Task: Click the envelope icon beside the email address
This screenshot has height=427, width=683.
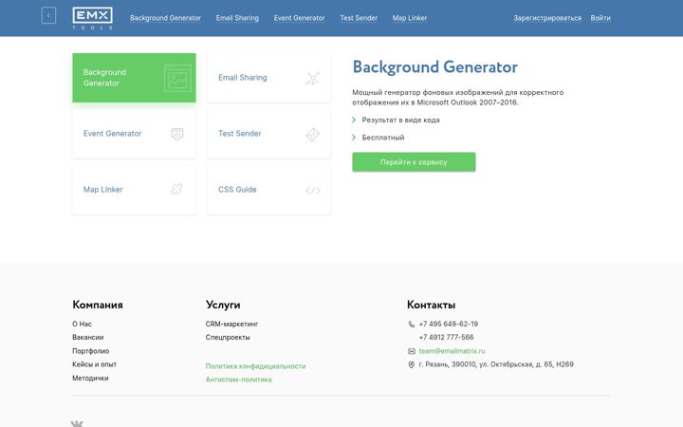Action: pos(411,351)
